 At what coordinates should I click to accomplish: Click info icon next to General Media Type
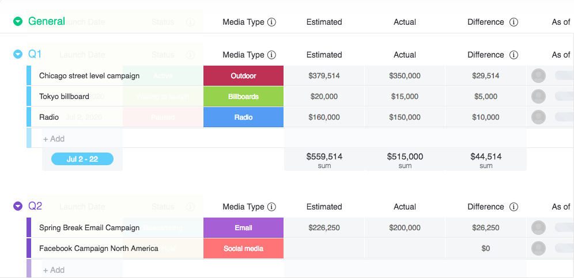tap(272, 22)
